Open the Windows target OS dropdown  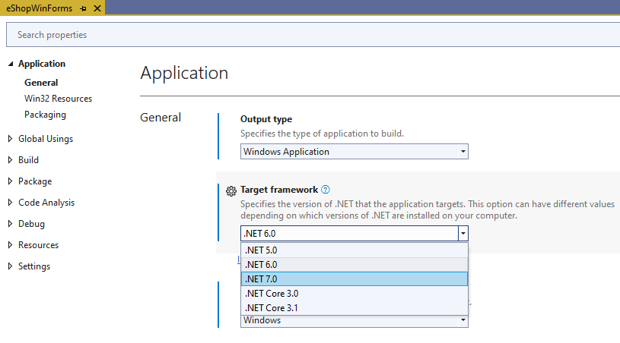click(355, 321)
